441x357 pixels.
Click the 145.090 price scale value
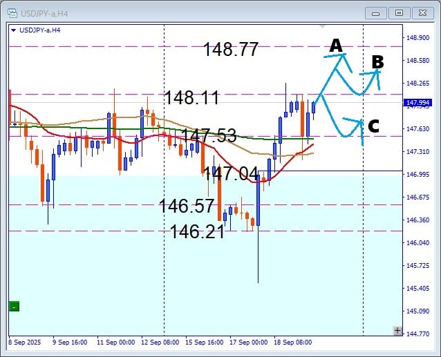[418, 311]
